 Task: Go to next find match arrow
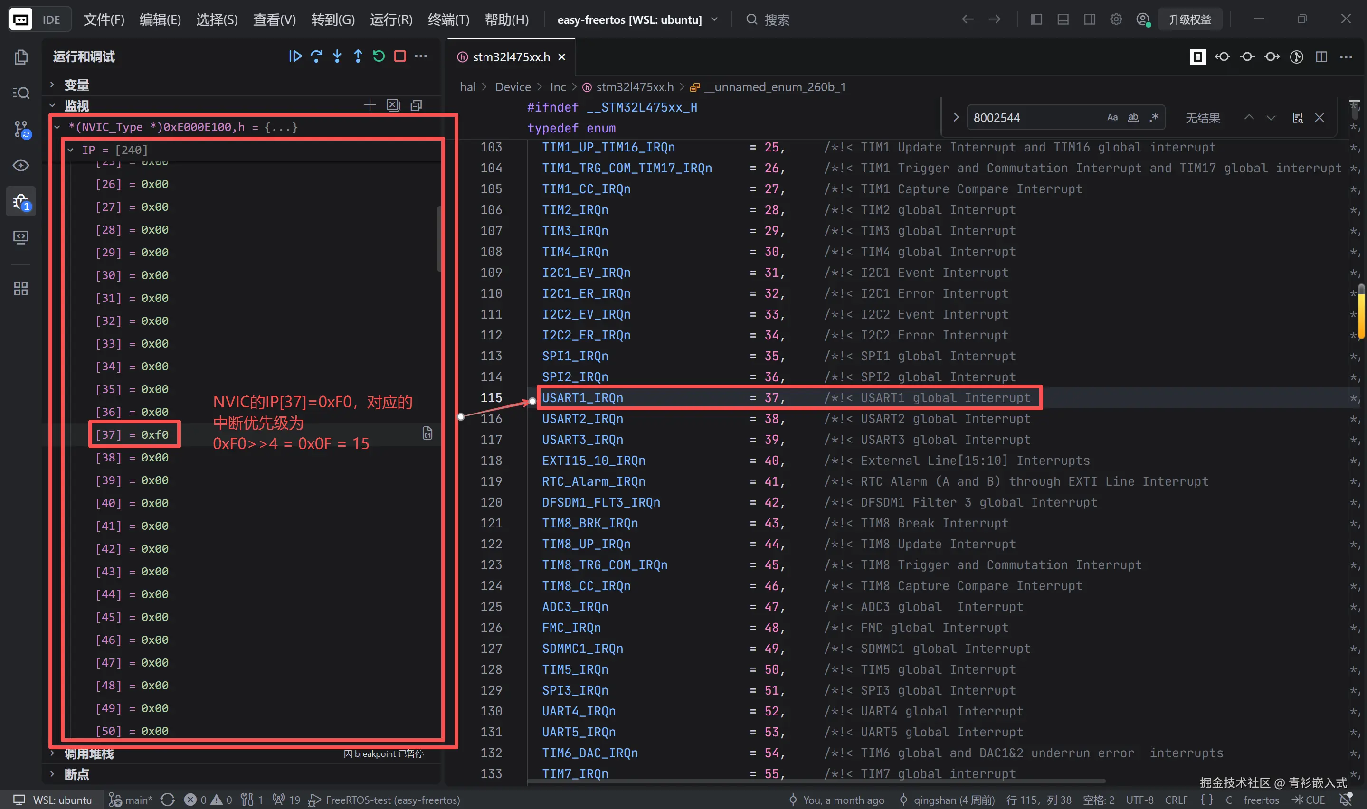(x=1271, y=117)
